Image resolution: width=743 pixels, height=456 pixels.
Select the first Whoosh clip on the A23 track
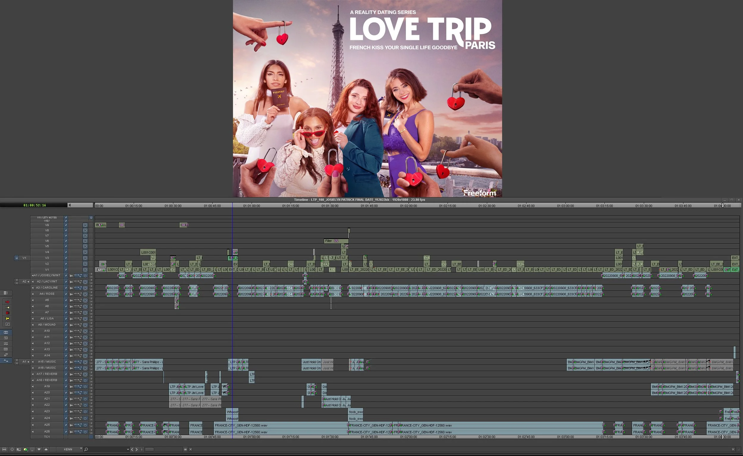(x=232, y=412)
